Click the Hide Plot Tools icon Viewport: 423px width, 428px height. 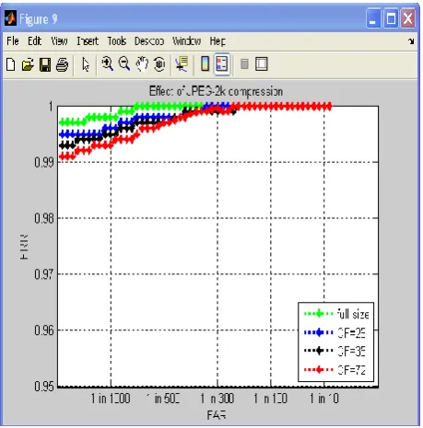pos(244,64)
